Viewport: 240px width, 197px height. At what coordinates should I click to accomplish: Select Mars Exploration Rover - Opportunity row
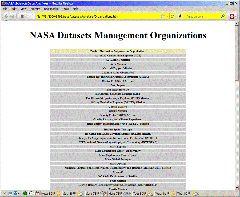tap(118, 151)
